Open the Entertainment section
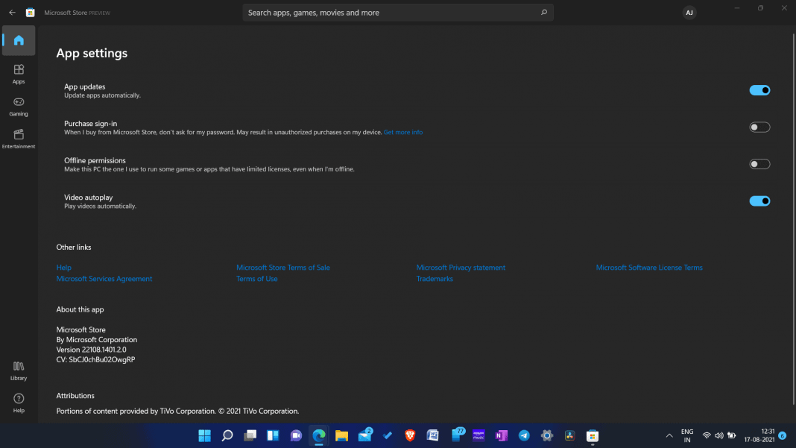The width and height of the screenshot is (796, 448). (18, 138)
